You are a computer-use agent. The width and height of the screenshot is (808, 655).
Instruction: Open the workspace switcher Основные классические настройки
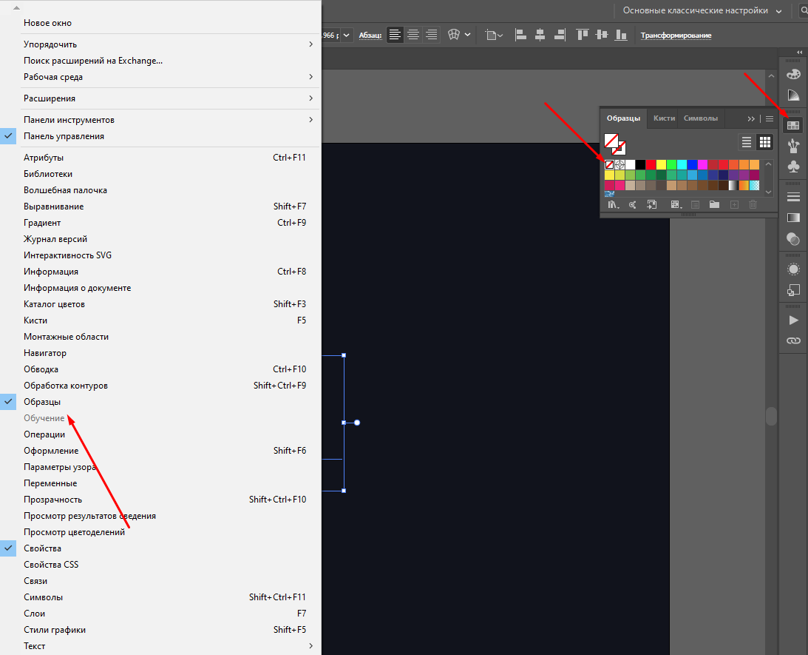coord(702,11)
